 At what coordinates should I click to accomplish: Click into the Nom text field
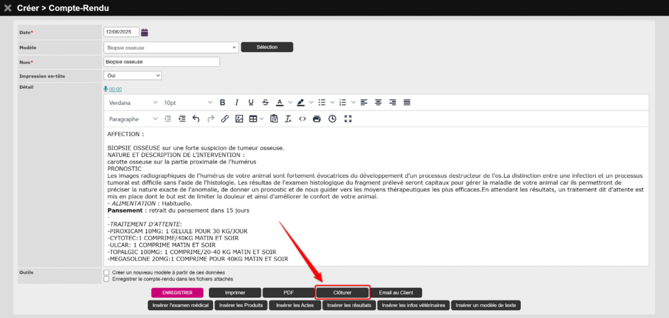(161, 62)
